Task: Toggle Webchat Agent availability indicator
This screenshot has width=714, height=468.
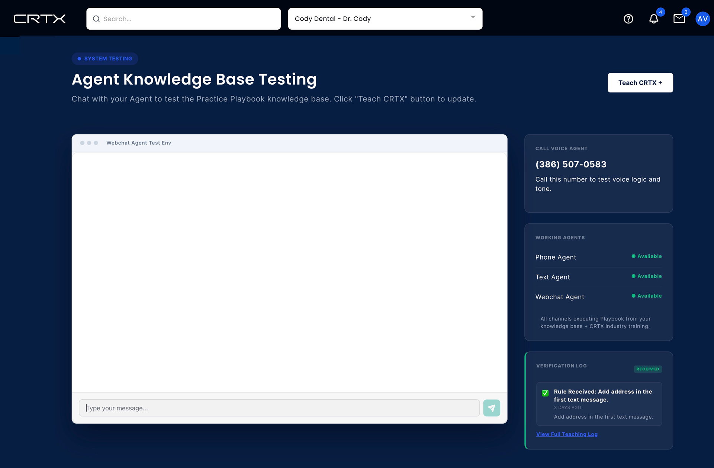Action: (x=634, y=296)
